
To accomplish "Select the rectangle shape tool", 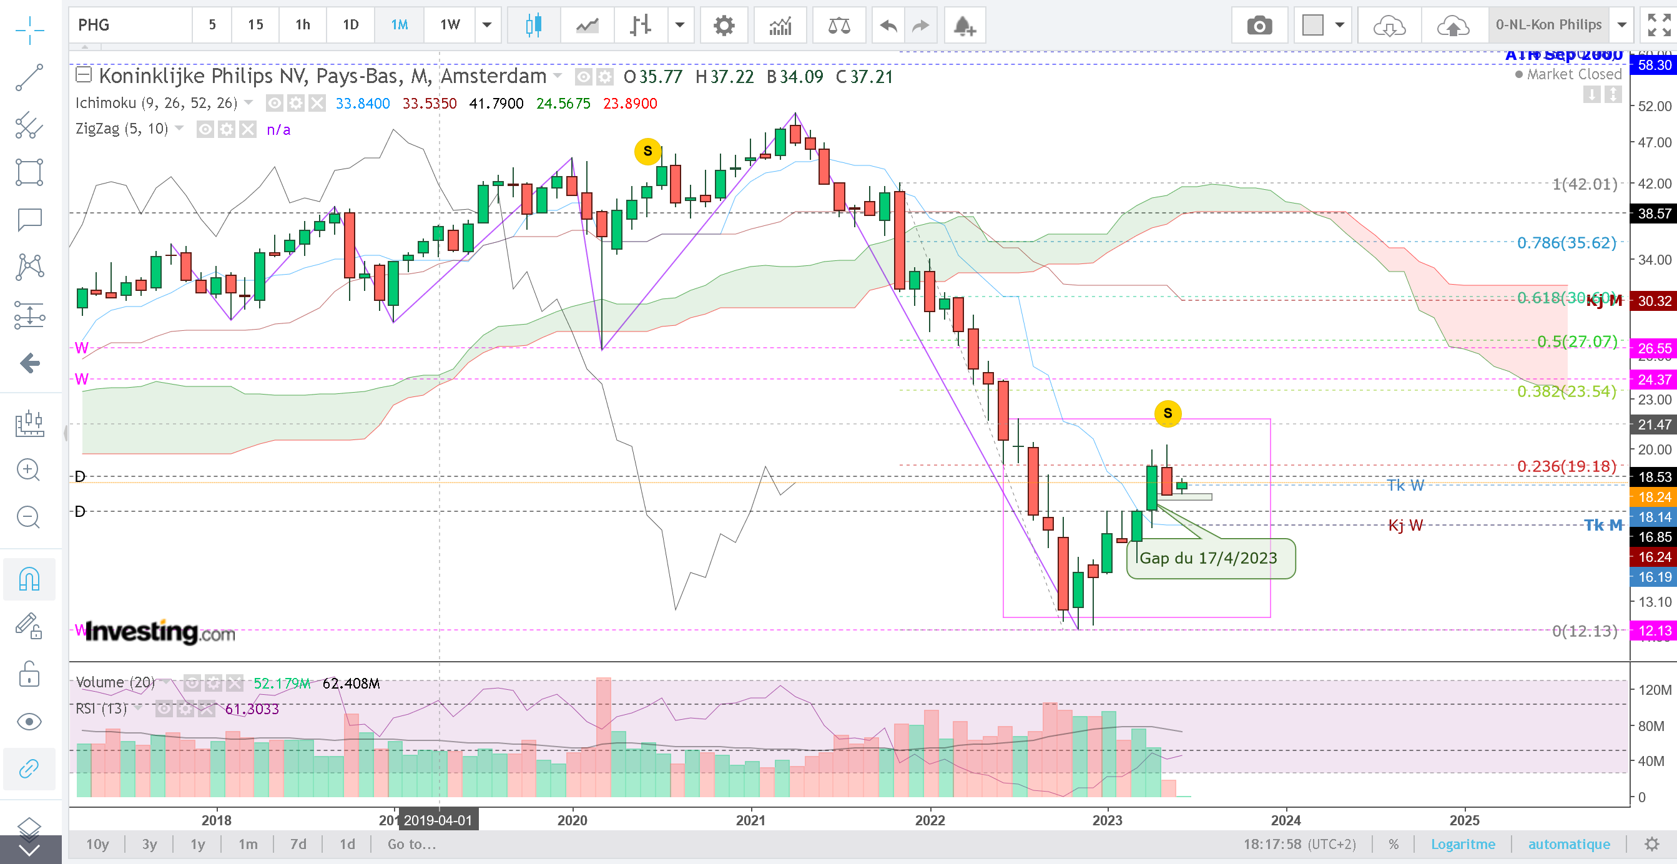I will [29, 172].
